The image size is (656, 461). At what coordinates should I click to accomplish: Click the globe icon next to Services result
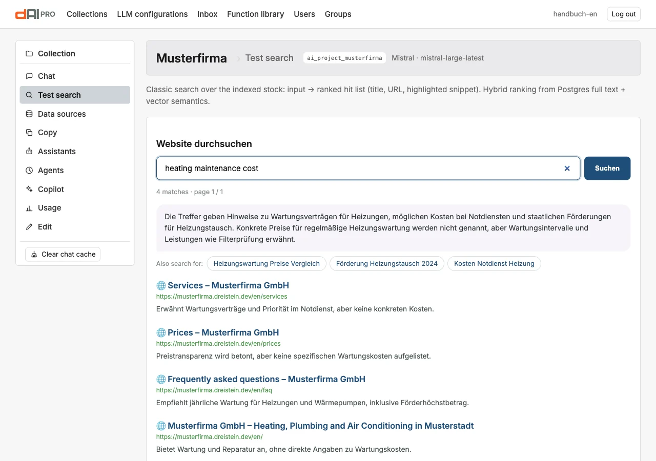point(161,285)
